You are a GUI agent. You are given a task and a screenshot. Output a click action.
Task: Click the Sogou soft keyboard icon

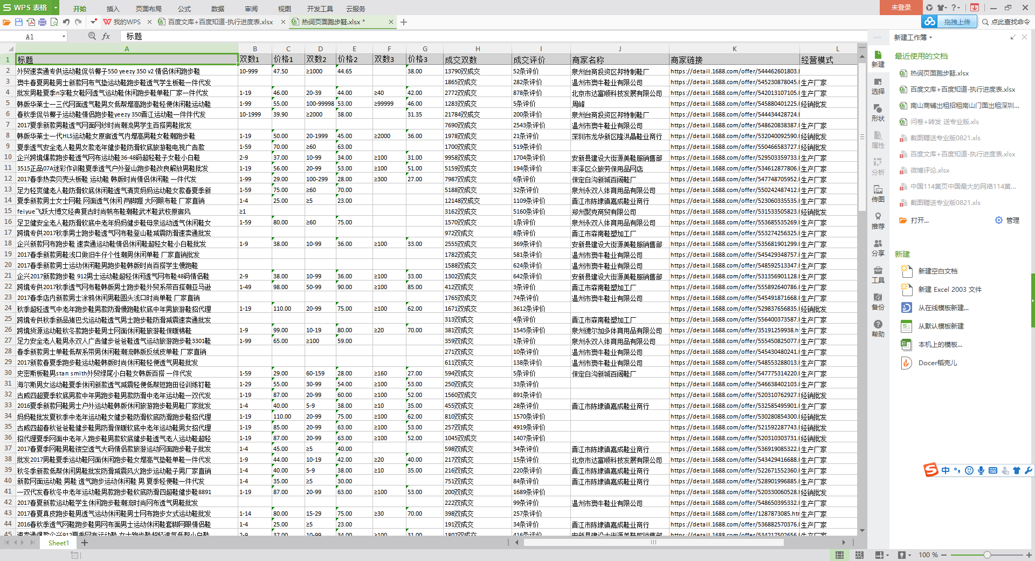[x=993, y=470]
